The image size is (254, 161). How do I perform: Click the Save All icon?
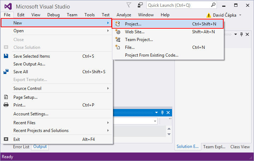[x=6, y=71]
